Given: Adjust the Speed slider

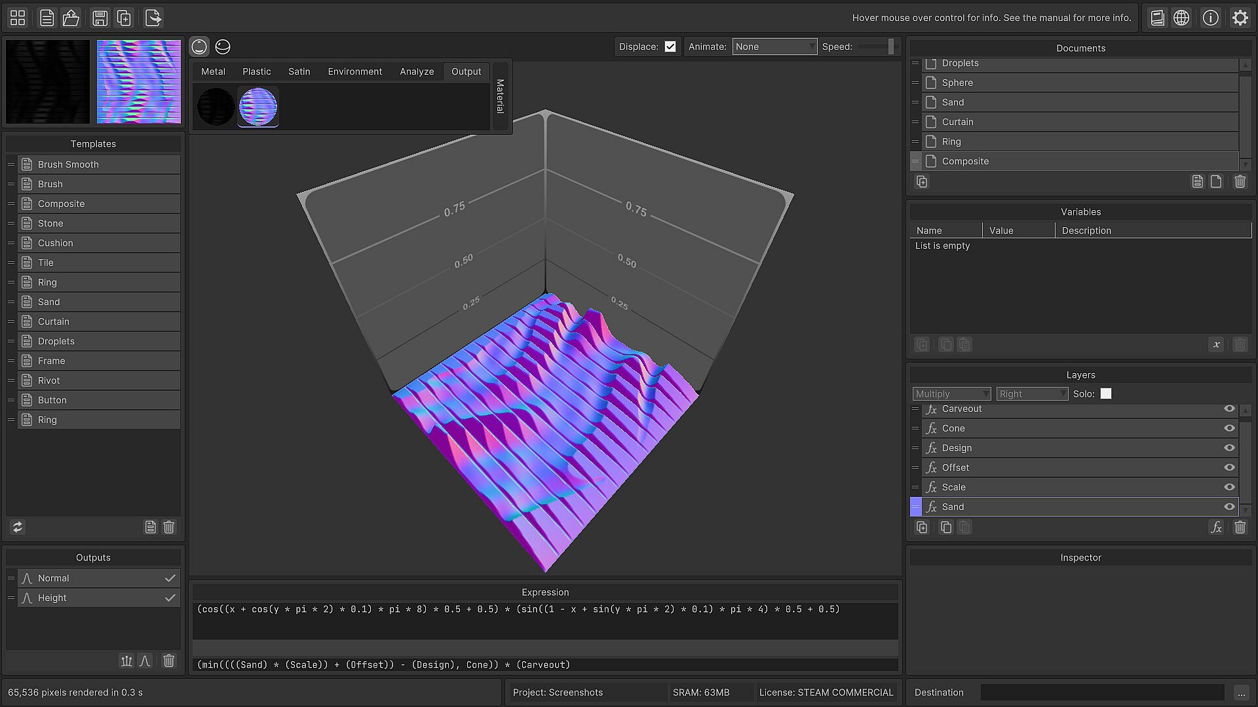Looking at the screenshot, I should coord(890,46).
